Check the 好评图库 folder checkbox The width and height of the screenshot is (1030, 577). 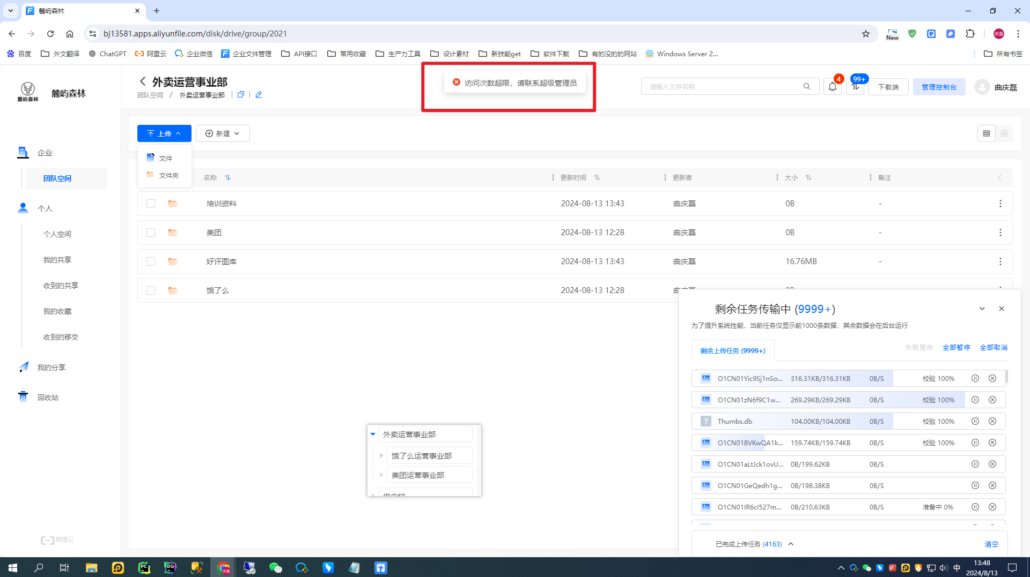[x=151, y=261]
